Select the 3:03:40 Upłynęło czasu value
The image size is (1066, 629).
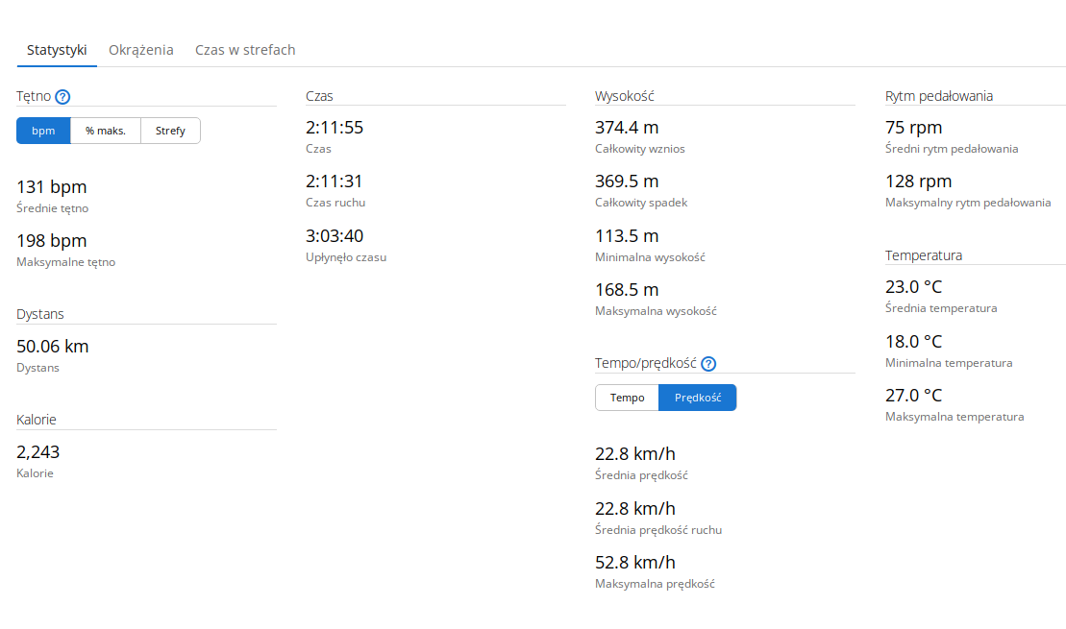(x=335, y=235)
